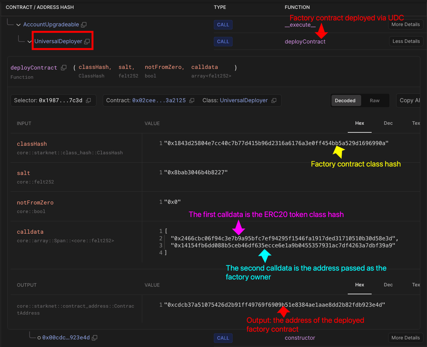Click More Details for __execute__ row
427x347 pixels.
[406, 24]
